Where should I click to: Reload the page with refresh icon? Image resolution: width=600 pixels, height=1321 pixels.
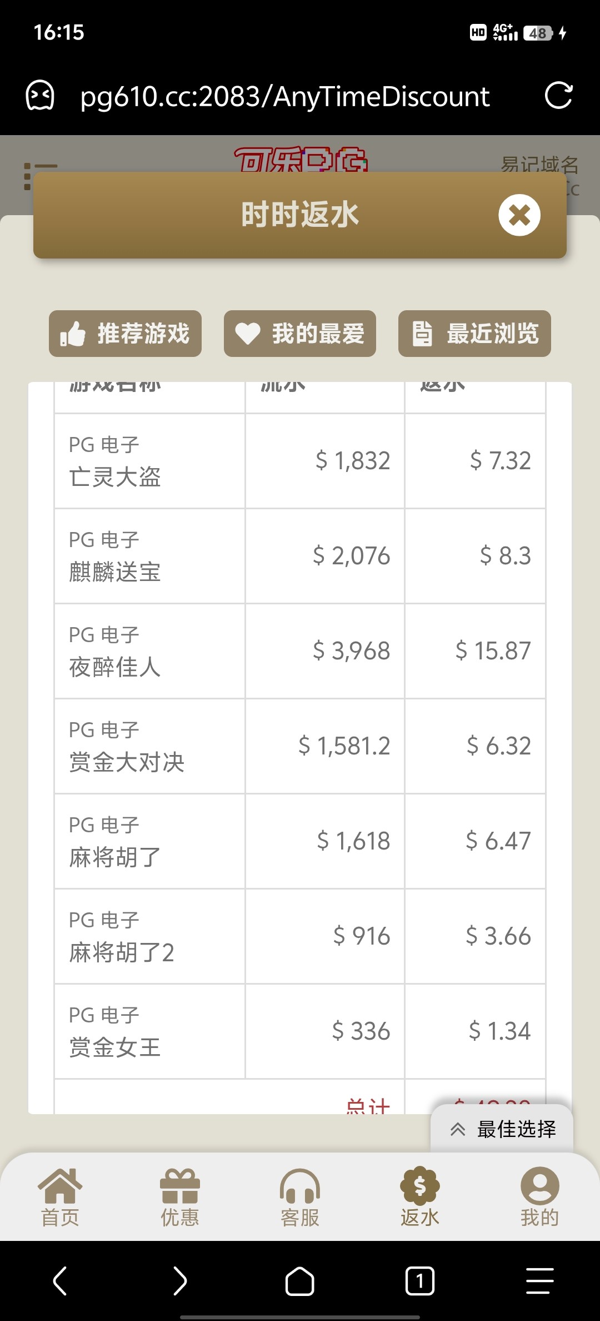558,96
